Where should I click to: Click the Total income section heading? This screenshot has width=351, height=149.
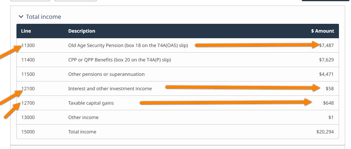(x=43, y=17)
